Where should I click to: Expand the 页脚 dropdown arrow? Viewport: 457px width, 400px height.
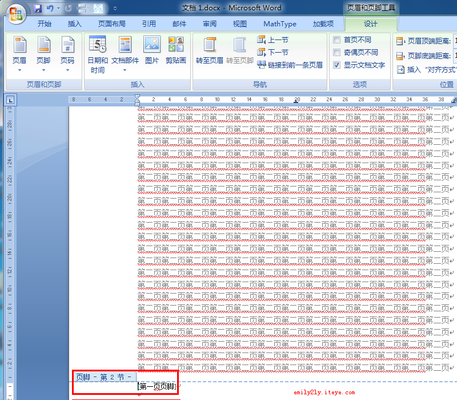click(43, 70)
